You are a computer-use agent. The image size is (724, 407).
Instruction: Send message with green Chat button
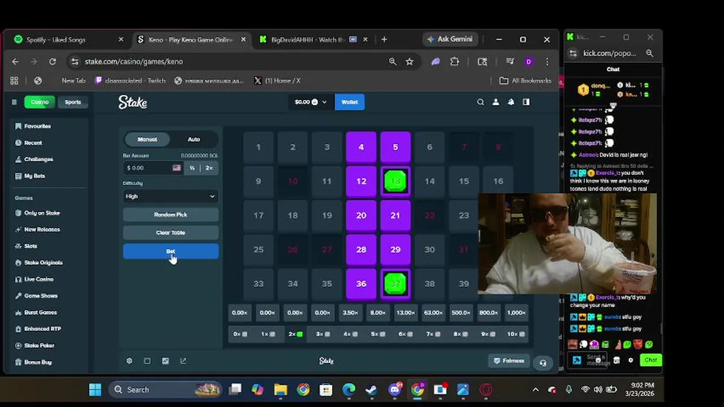650,360
